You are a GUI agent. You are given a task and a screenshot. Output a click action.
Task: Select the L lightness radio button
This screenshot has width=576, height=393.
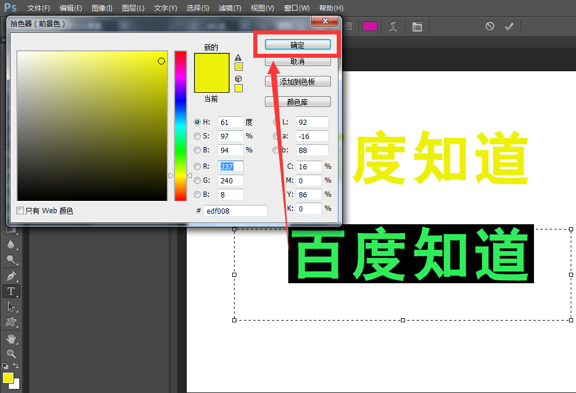276,122
